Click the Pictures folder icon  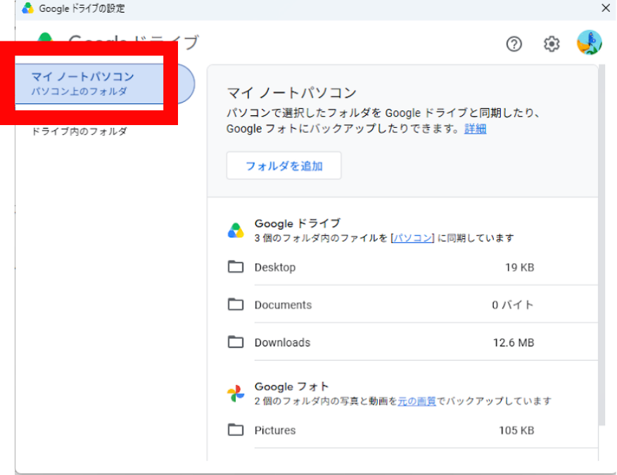236,429
